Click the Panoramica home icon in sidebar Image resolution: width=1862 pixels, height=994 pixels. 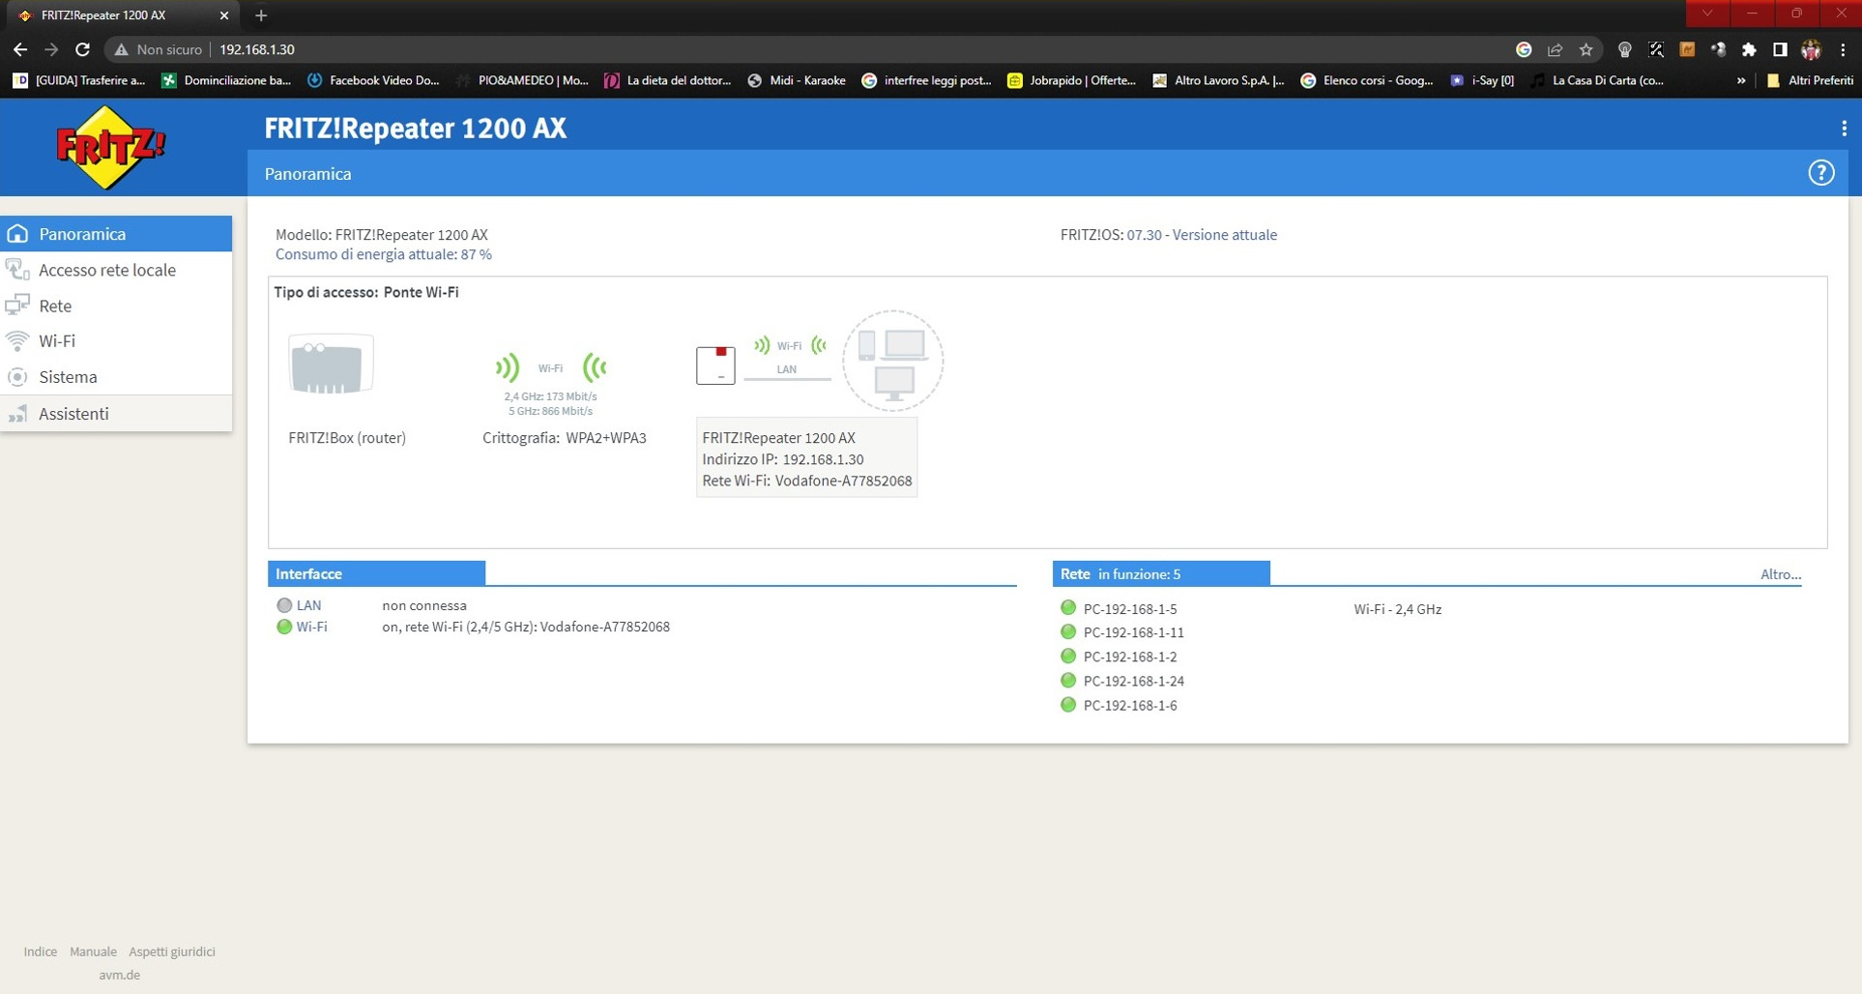[17, 234]
